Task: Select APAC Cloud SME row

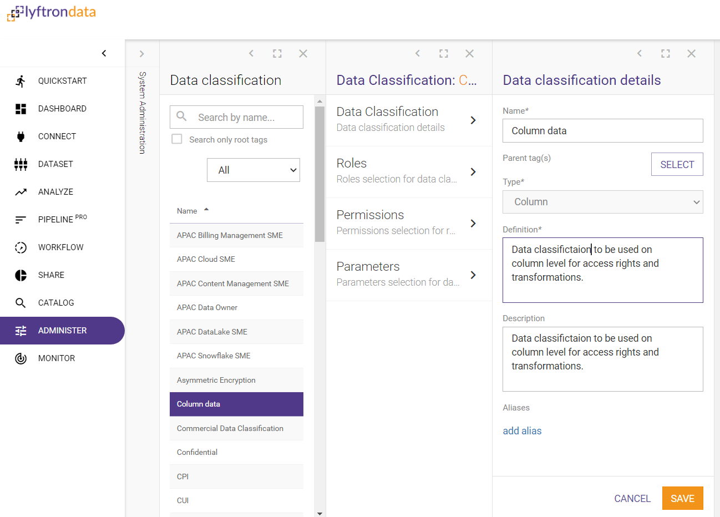Action: coord(236,259)
